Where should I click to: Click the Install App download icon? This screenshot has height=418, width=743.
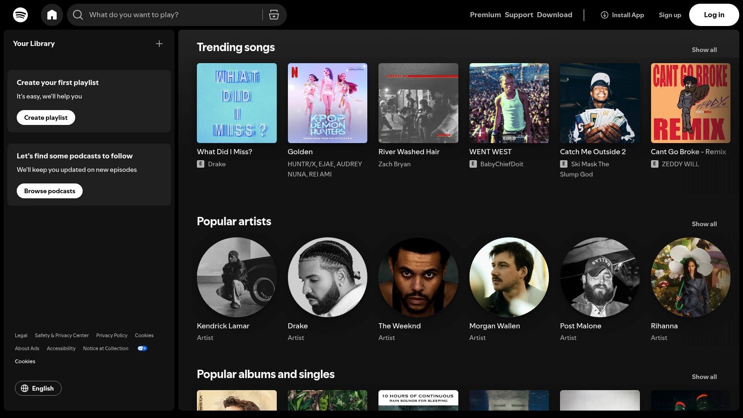click(x=605, y=15)
